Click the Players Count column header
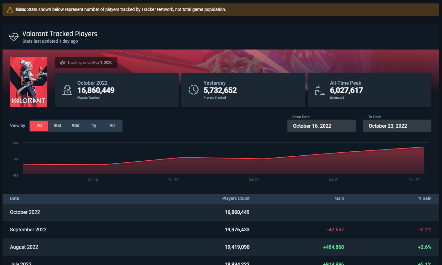 [x=236, y=198]
